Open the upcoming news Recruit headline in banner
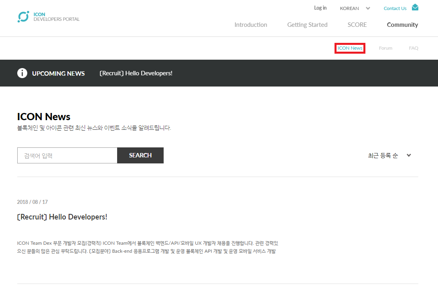Viewport: 438px width, 300px height. (x=136, y=73)
